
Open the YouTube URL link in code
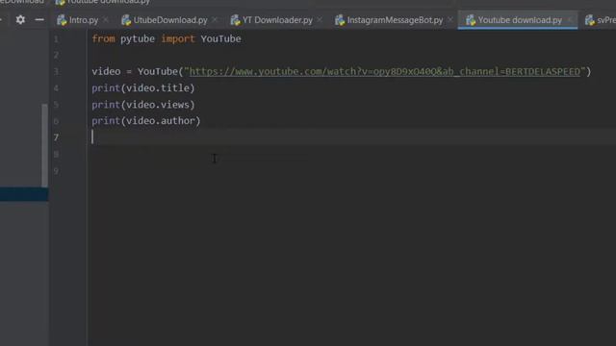pos(385,72)
